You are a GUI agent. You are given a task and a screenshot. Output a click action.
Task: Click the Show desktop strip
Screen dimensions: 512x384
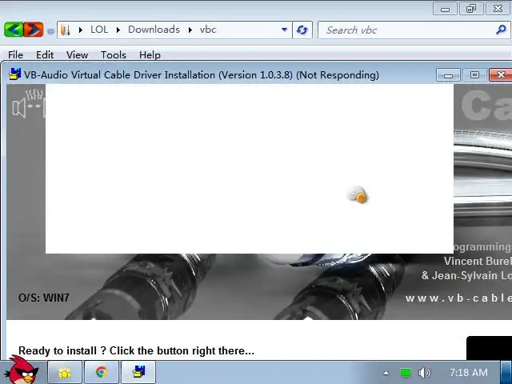coord(506,372)
